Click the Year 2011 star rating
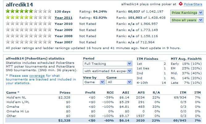The height and width of the screenshot is (124, 206). (27, 17)
